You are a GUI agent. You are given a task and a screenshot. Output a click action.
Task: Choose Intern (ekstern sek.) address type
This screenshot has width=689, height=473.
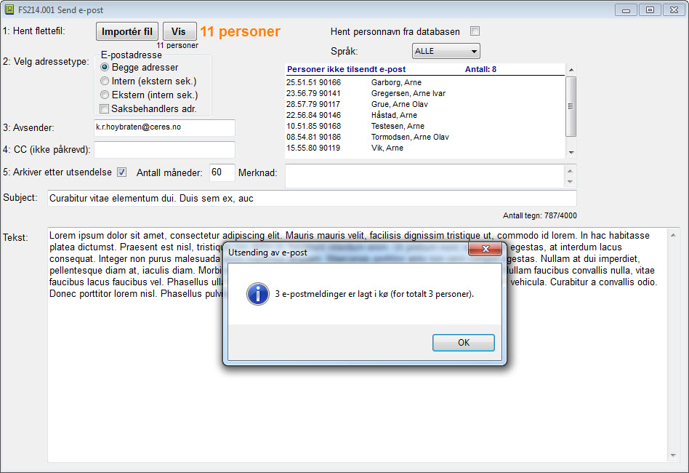coord(105,81)
